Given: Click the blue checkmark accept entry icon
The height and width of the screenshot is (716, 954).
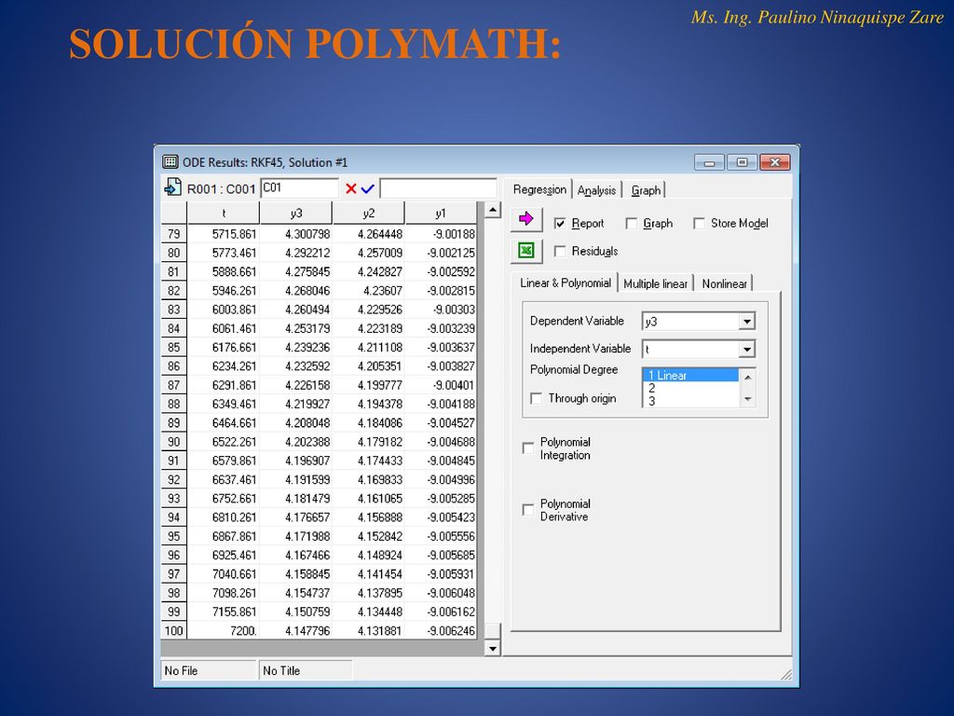Looking at the screenshot, I should coord(367,188).
